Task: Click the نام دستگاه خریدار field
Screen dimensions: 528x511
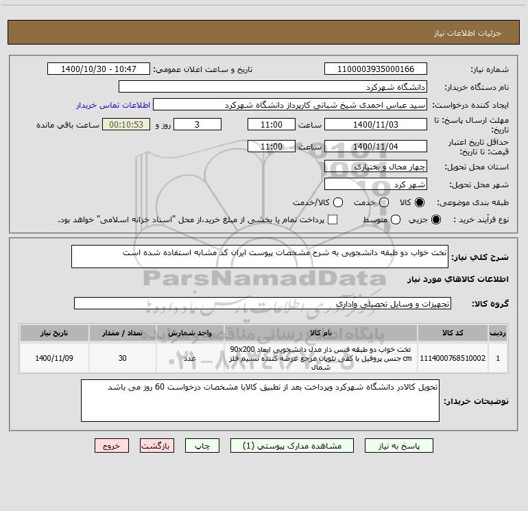Action: pos(273,86)
